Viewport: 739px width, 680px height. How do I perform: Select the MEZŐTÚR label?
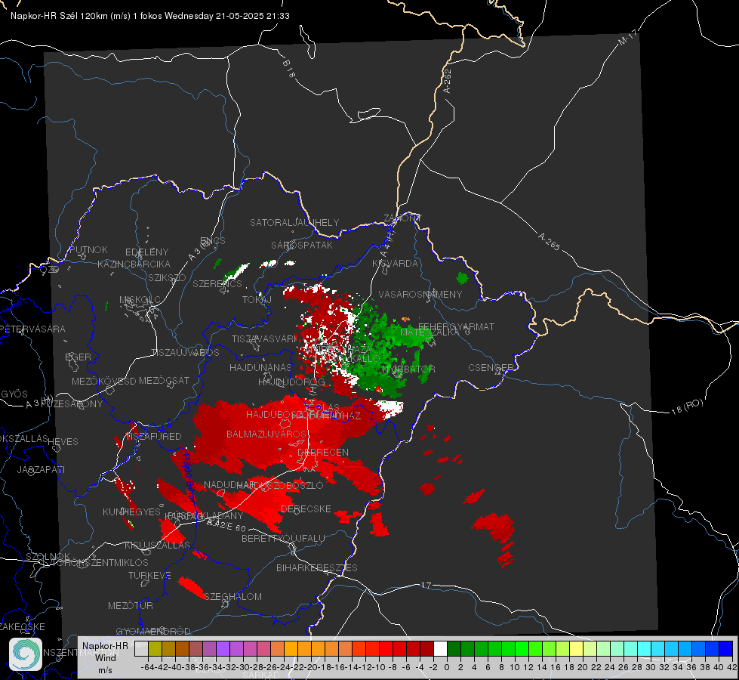131,605
